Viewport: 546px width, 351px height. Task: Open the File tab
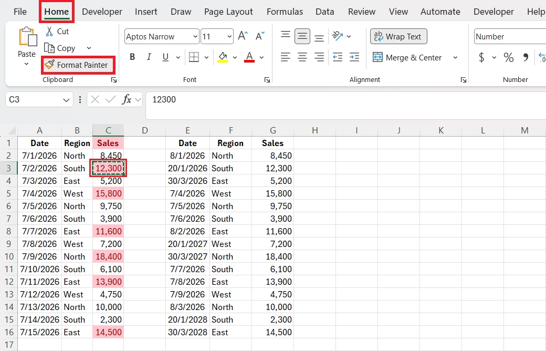tap(20, 12)
